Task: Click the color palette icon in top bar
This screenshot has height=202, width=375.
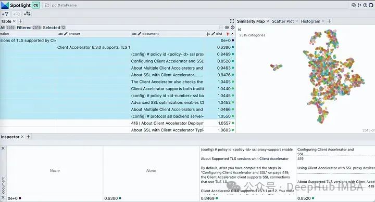Action: click(354, 5)
